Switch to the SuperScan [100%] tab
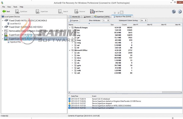The height and width of the screenshot is (119, 183). pyautogui.click(x=102, y=16)
